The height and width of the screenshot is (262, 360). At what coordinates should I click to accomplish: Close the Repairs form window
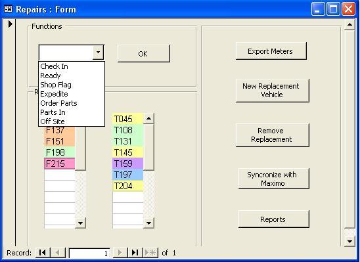tap(349, 9)
